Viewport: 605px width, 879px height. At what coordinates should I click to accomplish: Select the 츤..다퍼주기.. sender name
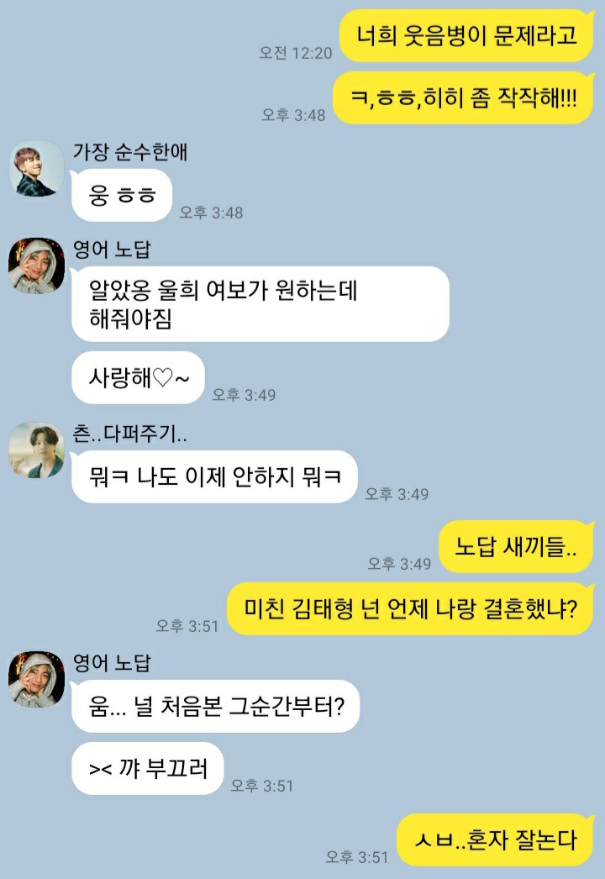[x=129, y=434]
